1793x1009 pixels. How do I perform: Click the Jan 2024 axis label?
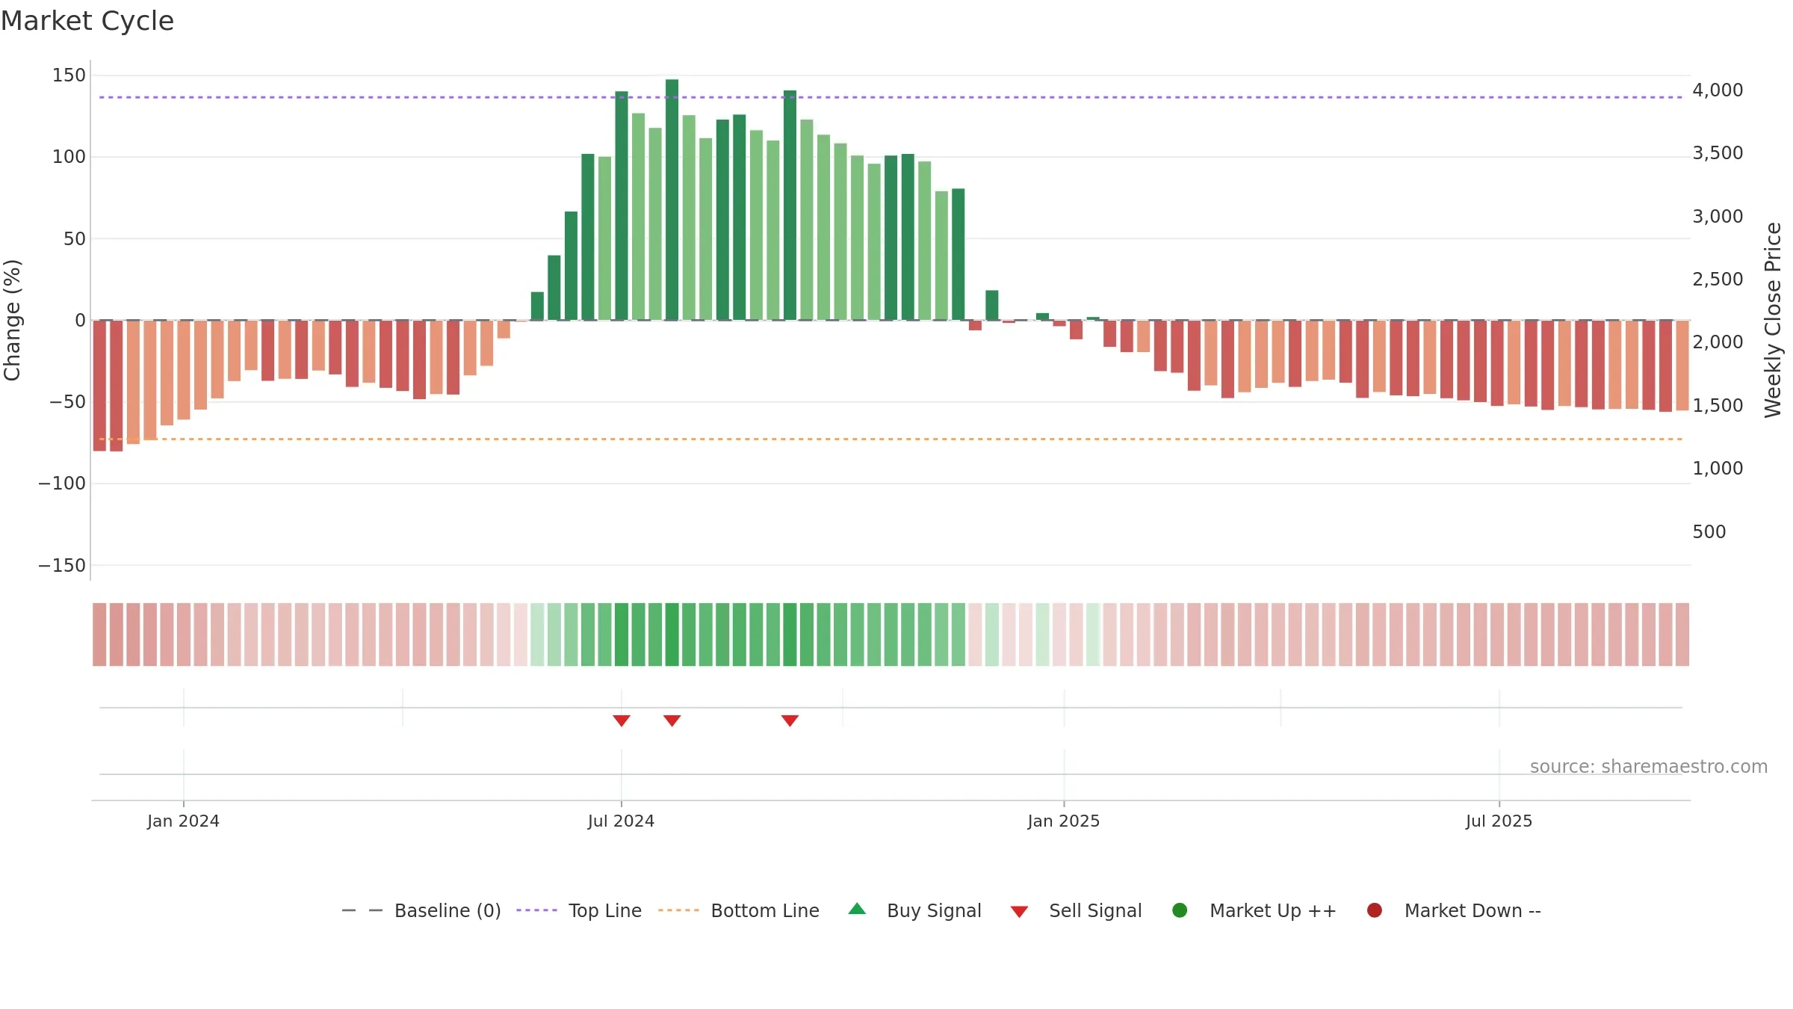[183, 821]
